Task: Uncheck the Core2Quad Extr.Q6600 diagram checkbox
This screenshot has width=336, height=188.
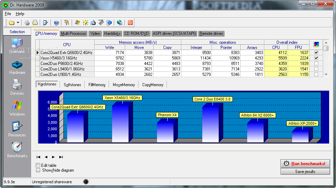Action: coord(316,52)
